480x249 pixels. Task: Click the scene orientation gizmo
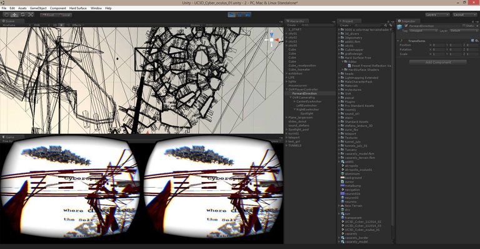(x=272, y=40)
